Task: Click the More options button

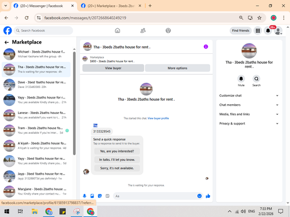Action: click(x=177, y=68)
